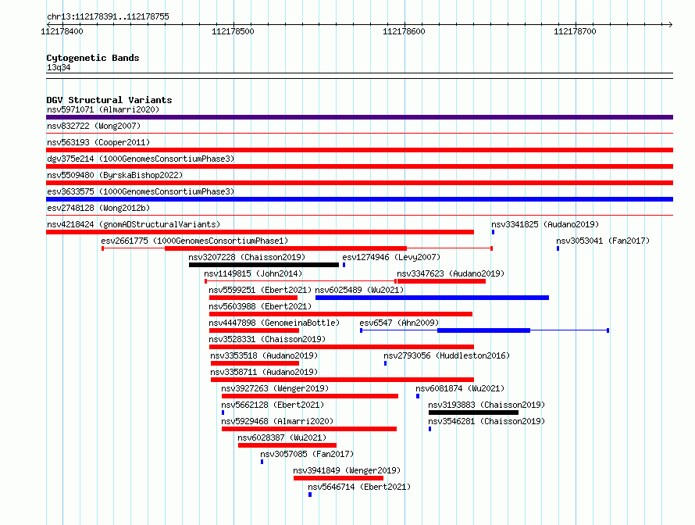Click the nsv4218424 (gnomADStructuralVariants) red bar
Screen dimensions: 695x525
260,232
